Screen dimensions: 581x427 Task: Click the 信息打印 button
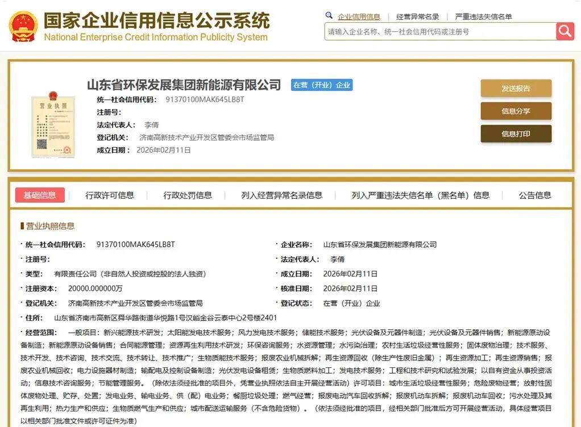click(516, 135)
